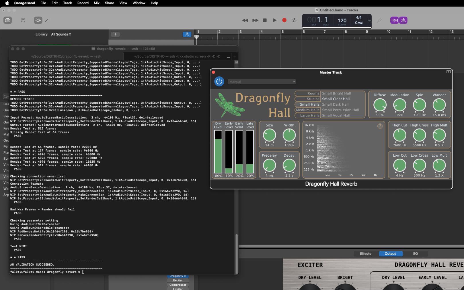Click the Low Mult knob
This screenshot has width=464, height=290.
coord(439,165)
